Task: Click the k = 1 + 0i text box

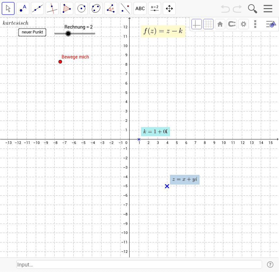Action: (x=155, y=132)
